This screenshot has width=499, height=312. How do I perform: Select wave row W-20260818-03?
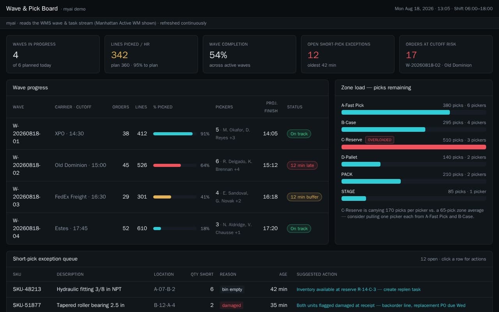coord(167,197)
